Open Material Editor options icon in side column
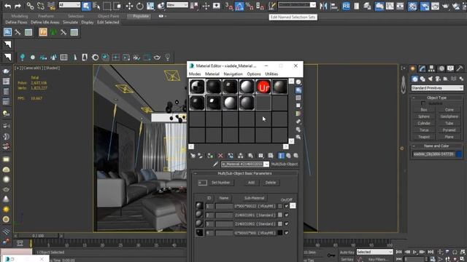Viewport: 467px width, 262px height. click(x=298, y=130)
